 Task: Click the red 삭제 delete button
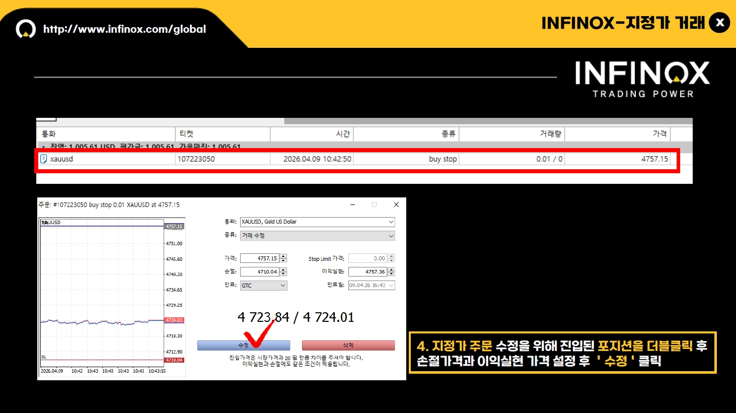pos(348,346)
